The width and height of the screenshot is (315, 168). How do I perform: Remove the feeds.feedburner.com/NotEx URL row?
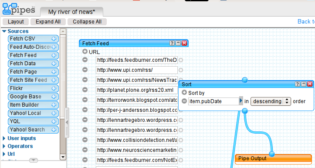85,160
